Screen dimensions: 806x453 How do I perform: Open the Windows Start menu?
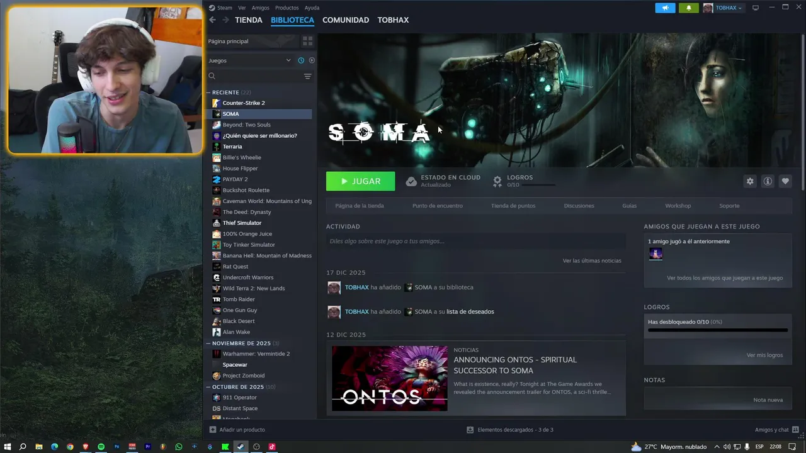[x=8, y=447]
